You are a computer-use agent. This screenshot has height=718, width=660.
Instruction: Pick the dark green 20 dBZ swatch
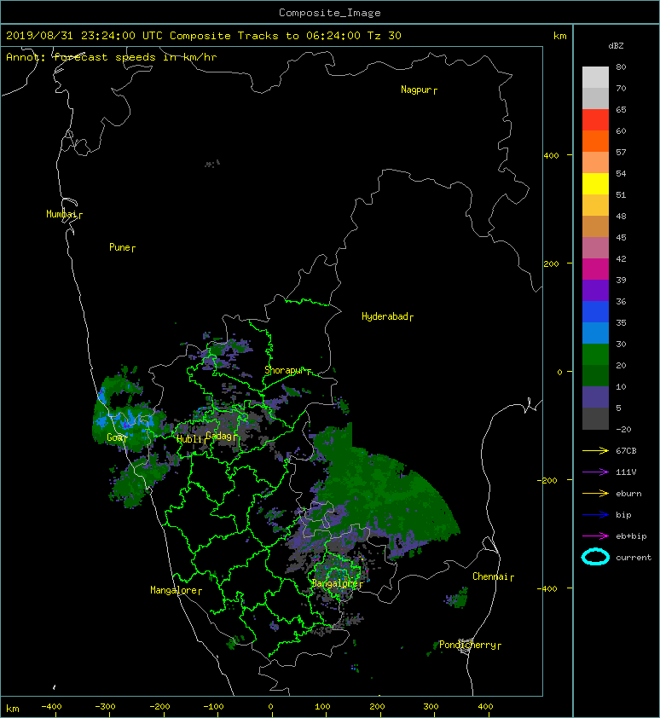[x=595, y=375]
